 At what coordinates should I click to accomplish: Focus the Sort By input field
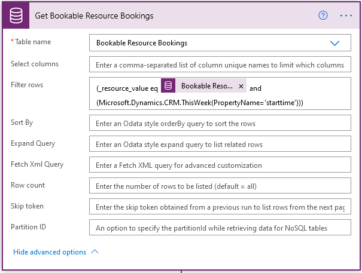tap(220, 123)
